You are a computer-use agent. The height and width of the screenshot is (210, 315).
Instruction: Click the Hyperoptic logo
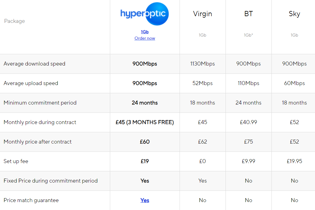(145, 14)
